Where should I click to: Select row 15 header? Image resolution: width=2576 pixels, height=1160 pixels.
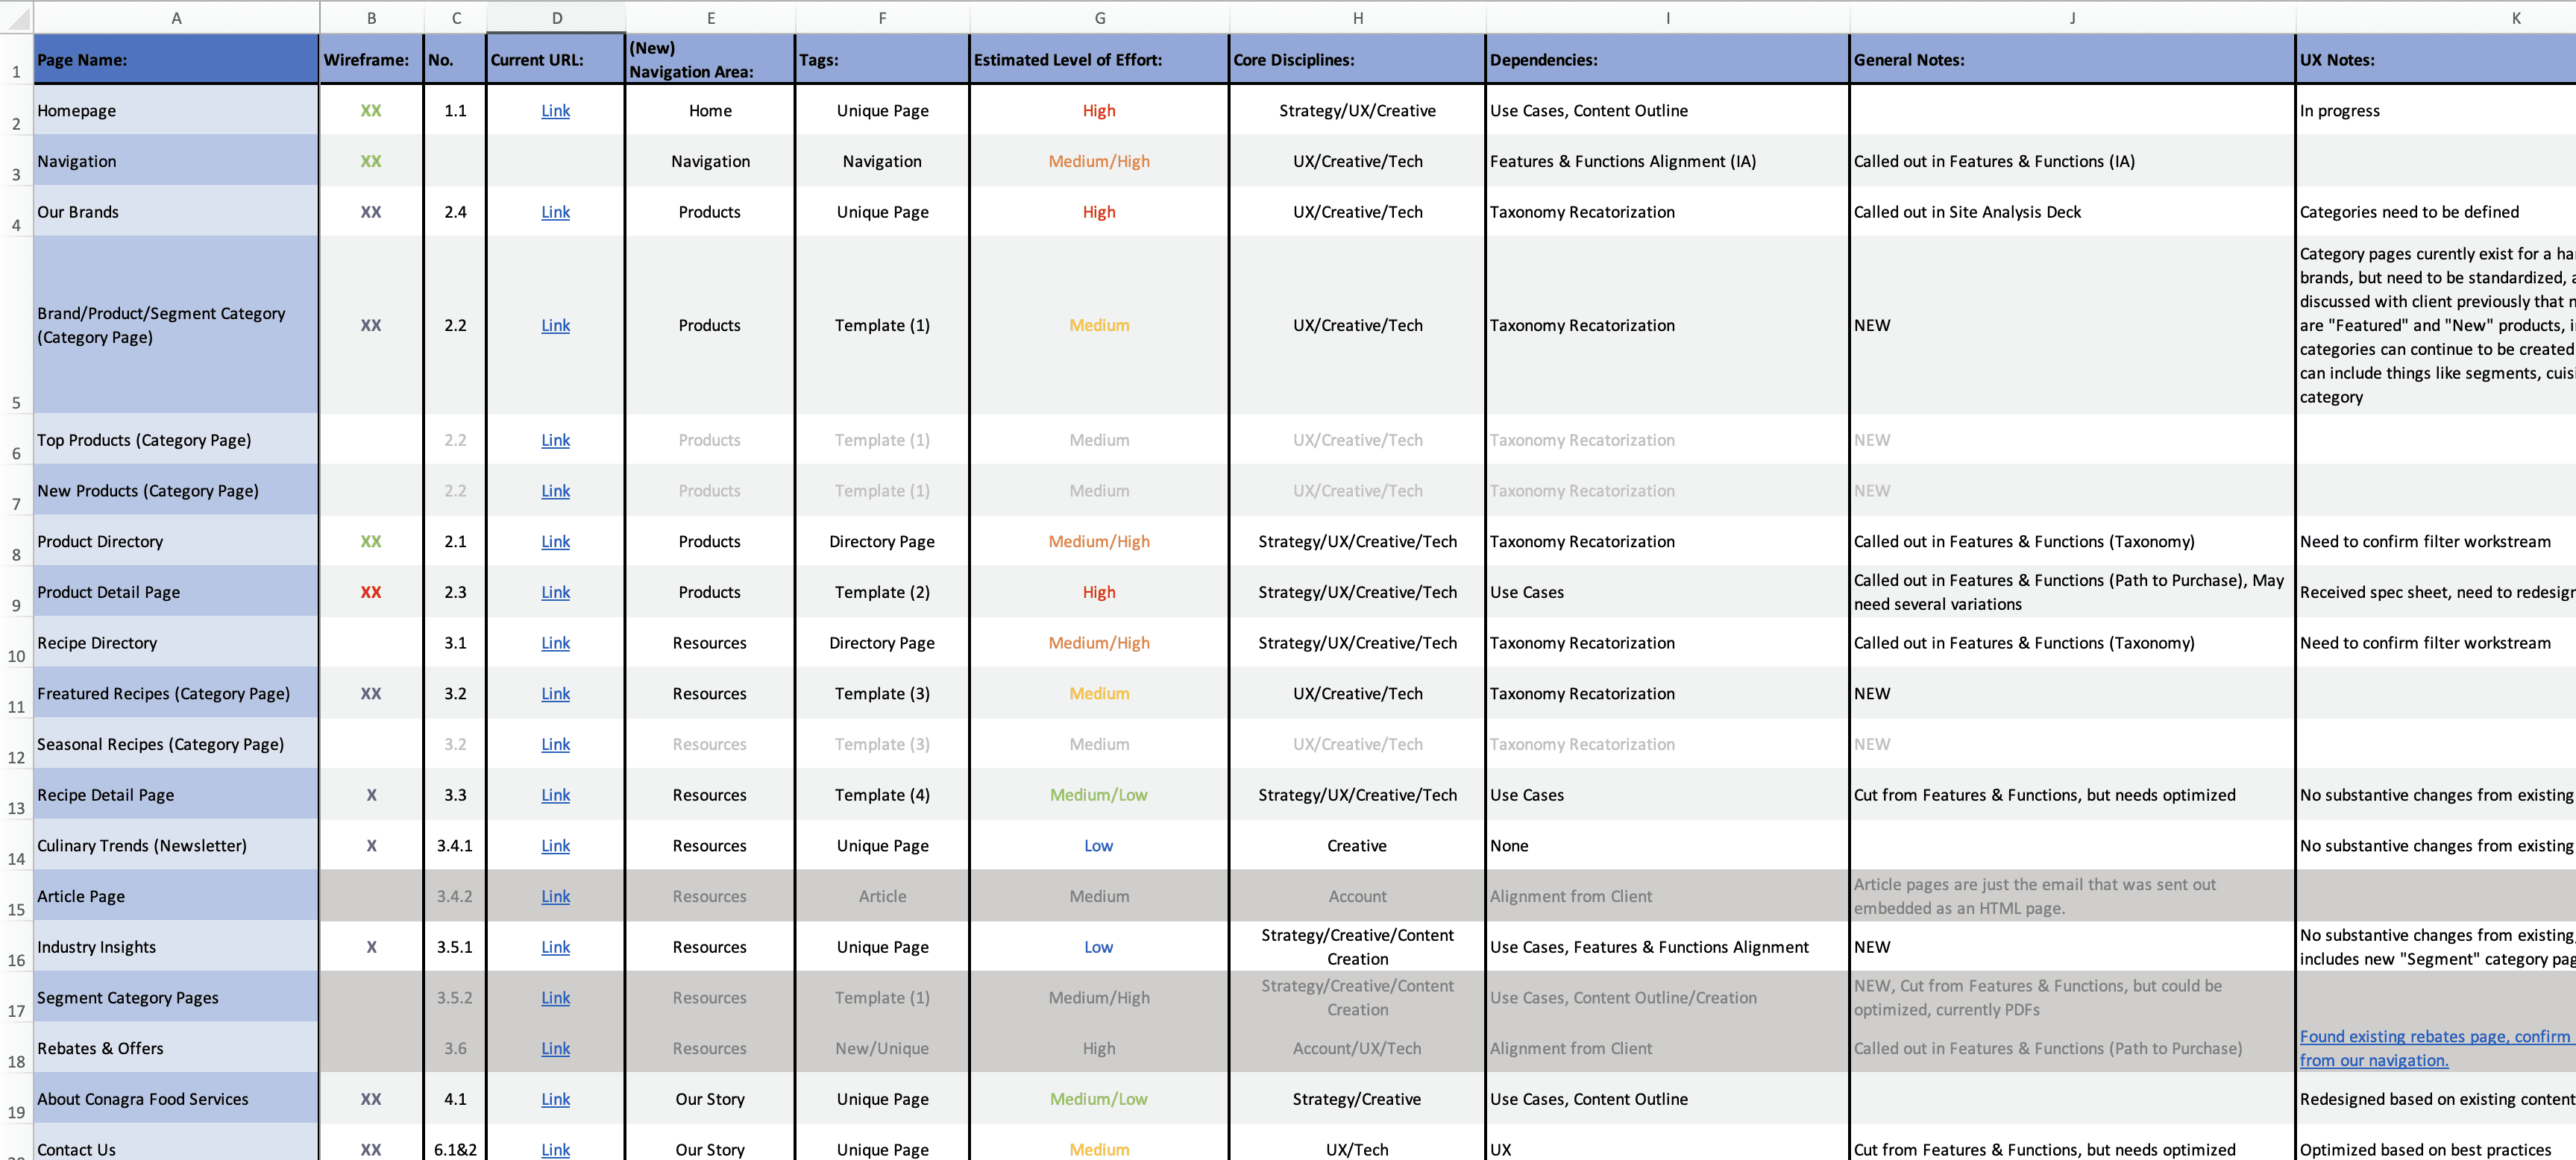coord(16,896)
